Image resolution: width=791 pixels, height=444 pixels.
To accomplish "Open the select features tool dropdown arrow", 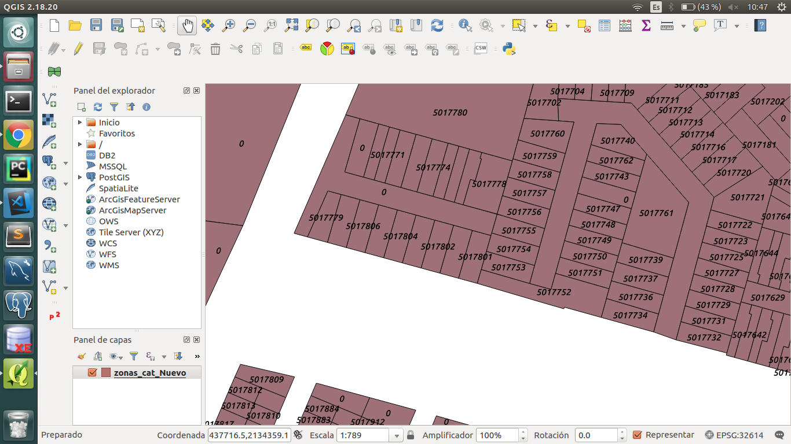I will coord(535,25).
